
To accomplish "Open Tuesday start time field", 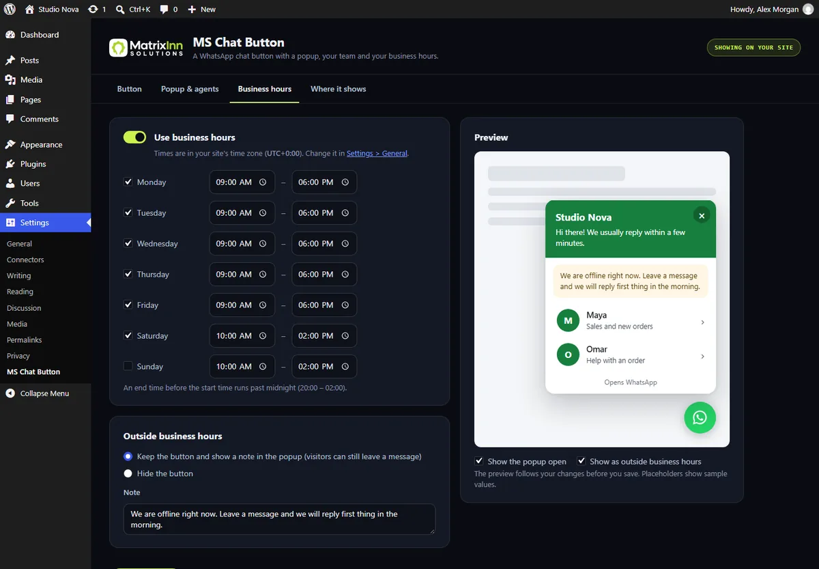I will (x=242, y=213).
